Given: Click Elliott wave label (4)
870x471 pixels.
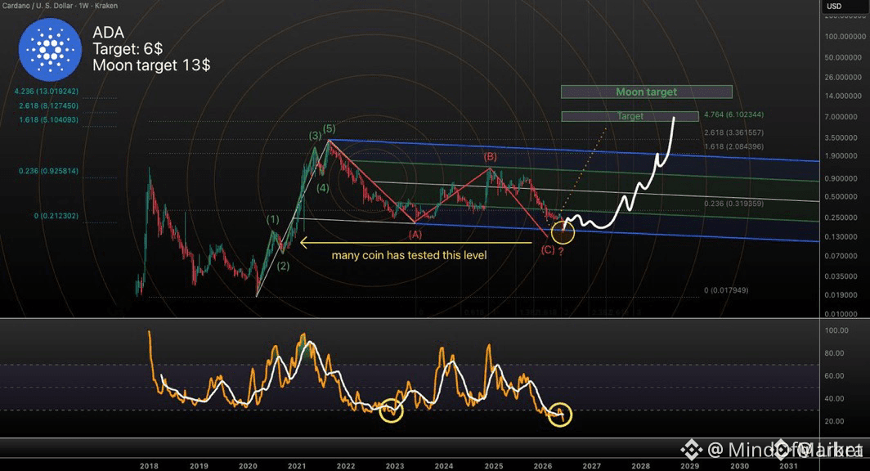Looking at the screenshot, I should [x=323, y=188].
